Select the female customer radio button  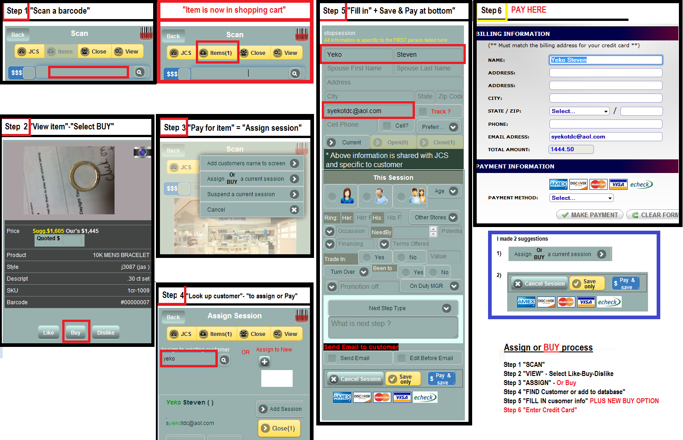pos(333,197)
